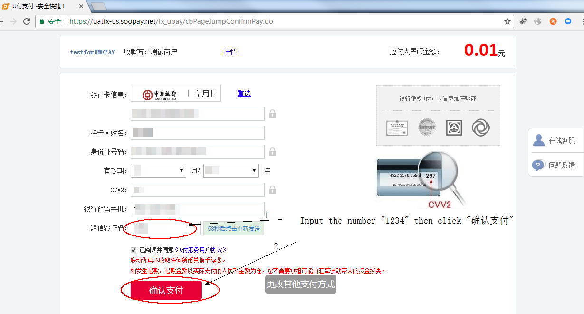Click the Entrust SSL security seal
Screen dimensions: 584x314
(x=426, y=127)
